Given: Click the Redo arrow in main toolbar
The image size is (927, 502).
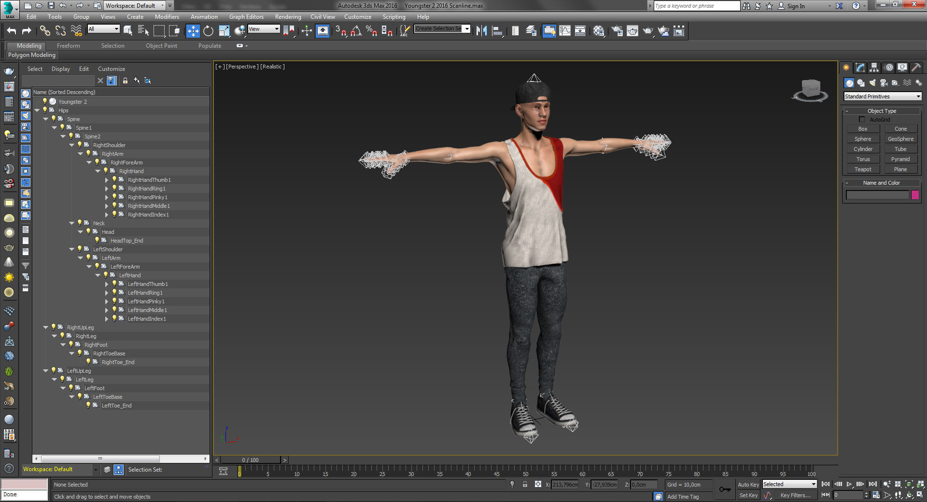Looking at the screenshot, I should [27, 31].
